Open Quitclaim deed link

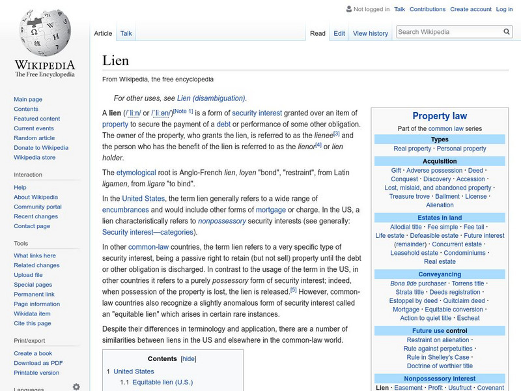click(464, 301)
